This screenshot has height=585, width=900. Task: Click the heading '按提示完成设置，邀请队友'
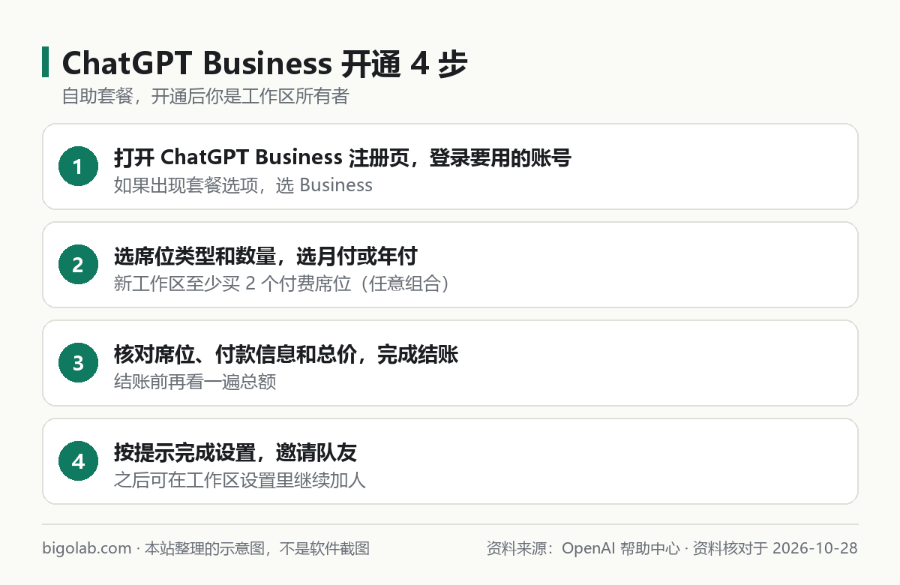(x=235, y=453)
